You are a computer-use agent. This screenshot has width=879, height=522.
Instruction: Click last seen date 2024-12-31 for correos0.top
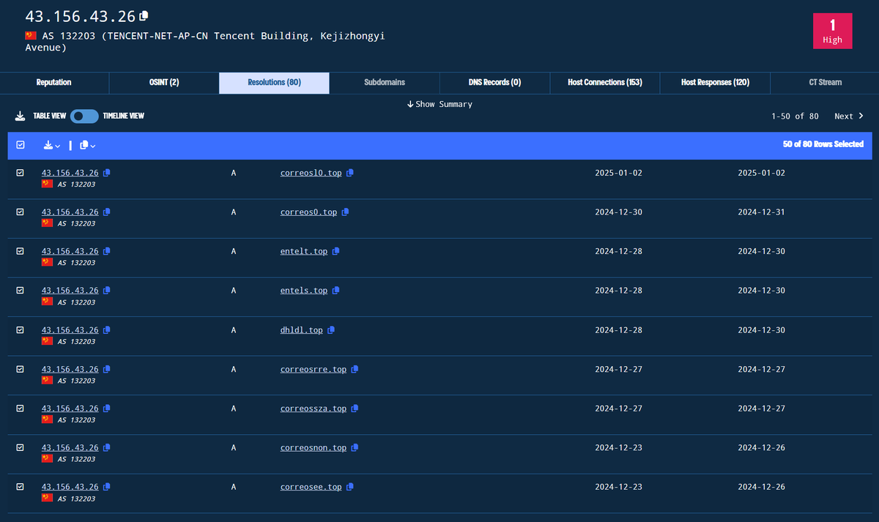[x=761, y=212]
